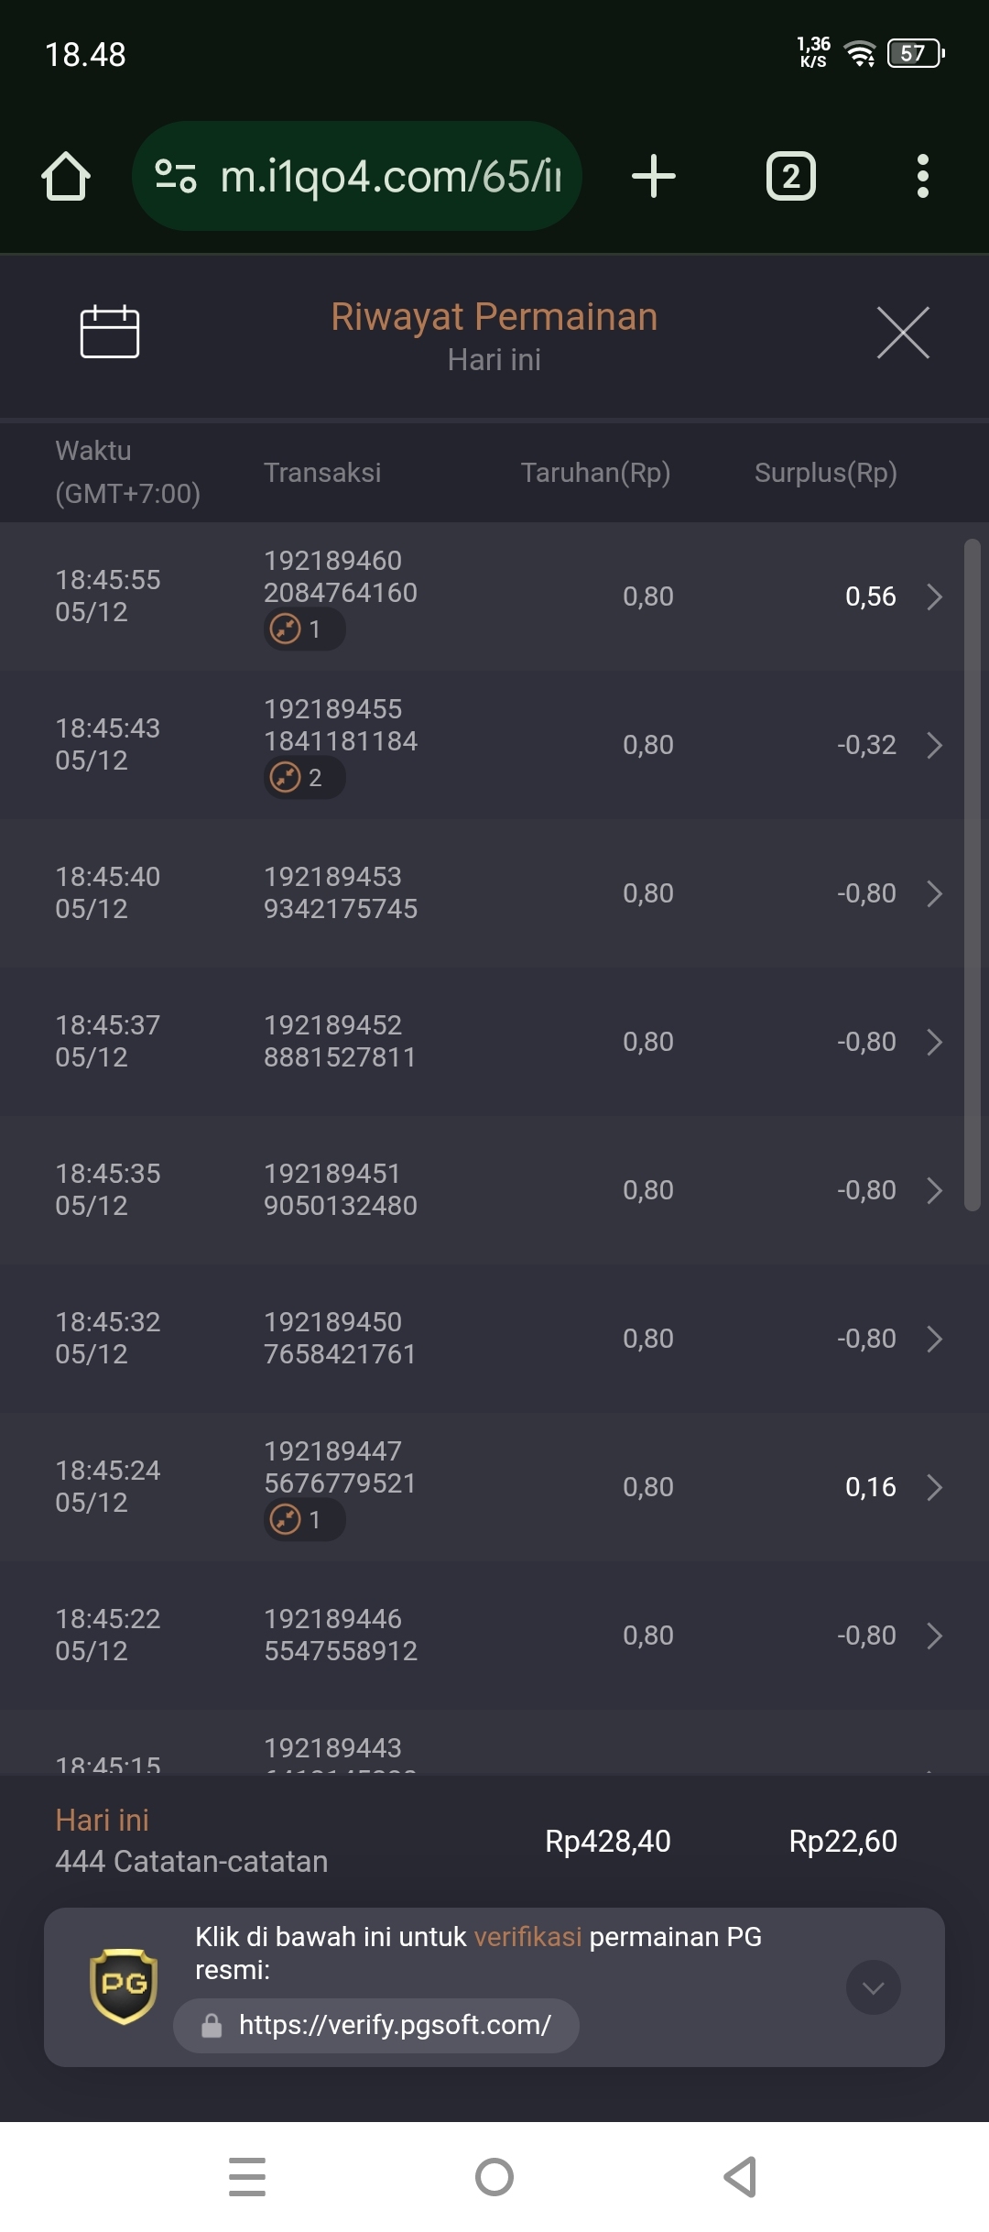Expand details for the 18:45:43 record
The height and width of the screenshot is (2232, 989).
(934, 745)
